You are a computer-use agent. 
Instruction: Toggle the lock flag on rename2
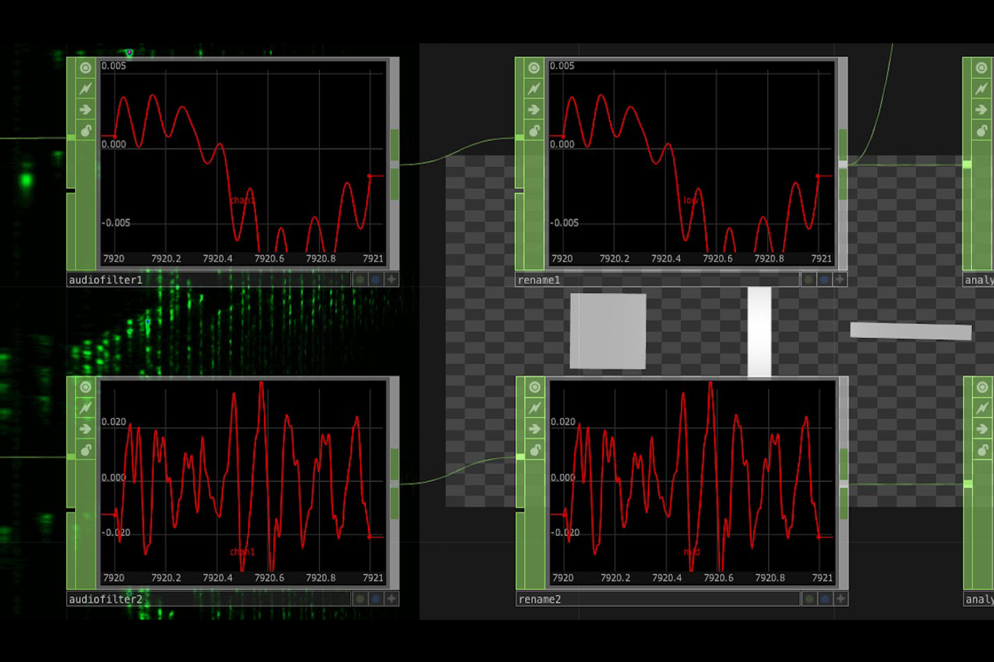pos(535,450)
